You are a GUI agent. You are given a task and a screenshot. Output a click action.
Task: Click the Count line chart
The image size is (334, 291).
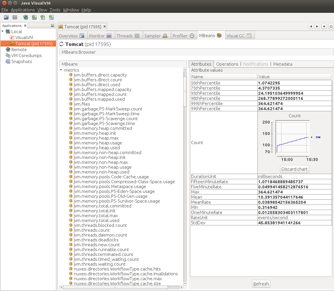(292, 137)
